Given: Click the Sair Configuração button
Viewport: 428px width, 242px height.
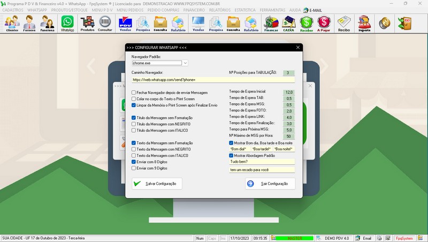Looking at the screenshot, I should click(270, 184).
